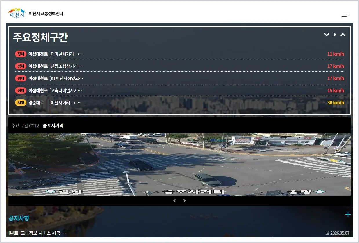The image size is (359, 243).
Task: Click the 30 km/h speed value
Action: pos(336,103)
